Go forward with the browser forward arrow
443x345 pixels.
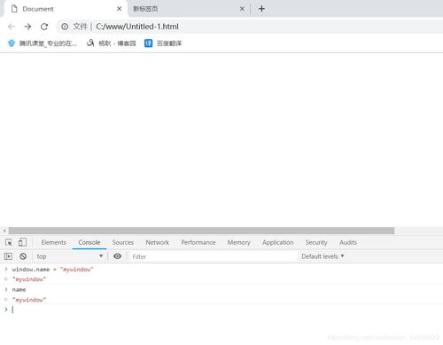(27, 27)
